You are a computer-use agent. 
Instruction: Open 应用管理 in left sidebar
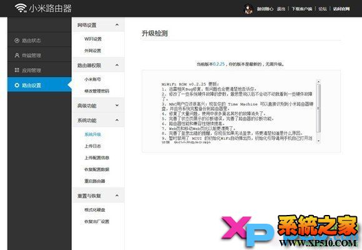coord(39,70)
